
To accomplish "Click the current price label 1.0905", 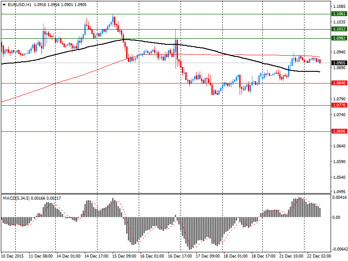I will point(339,63).
